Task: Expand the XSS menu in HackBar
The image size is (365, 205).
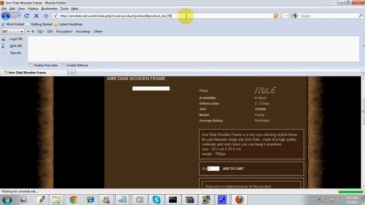Action: tap(50, 31)
